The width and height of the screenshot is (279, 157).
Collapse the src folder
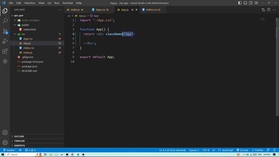click(x=15, y=34)
